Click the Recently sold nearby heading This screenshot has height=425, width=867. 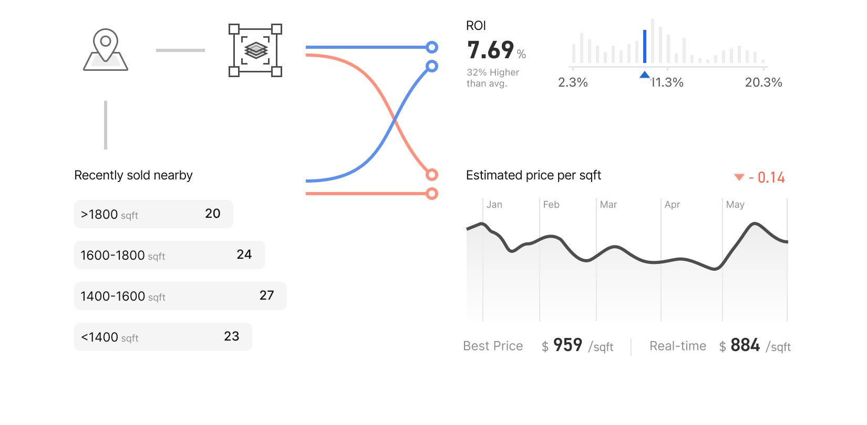pyautogui.click(x=133, y=175)
